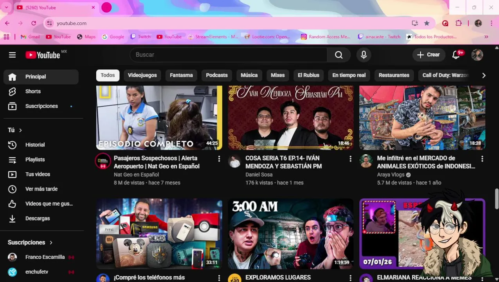This screenshot has width=499, height=282.
Task: Open Chrome extensions puzzle icon
Action: point(459,23)
